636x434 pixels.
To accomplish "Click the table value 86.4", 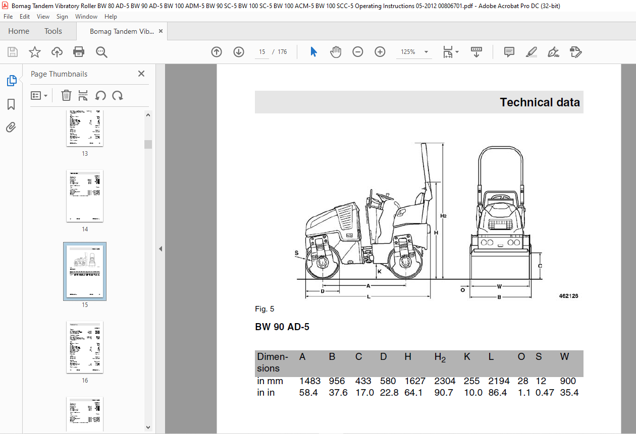I will pos(498,392).
